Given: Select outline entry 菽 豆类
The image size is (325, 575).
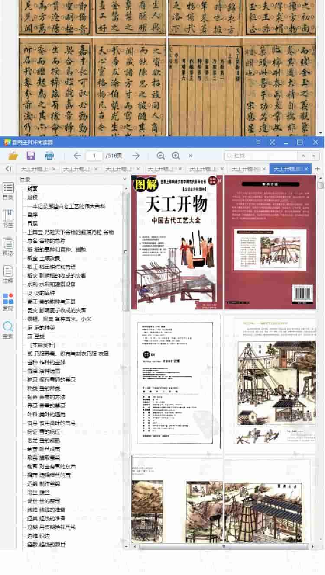Looking at the screenshot, I should click(x=36, y=336).
